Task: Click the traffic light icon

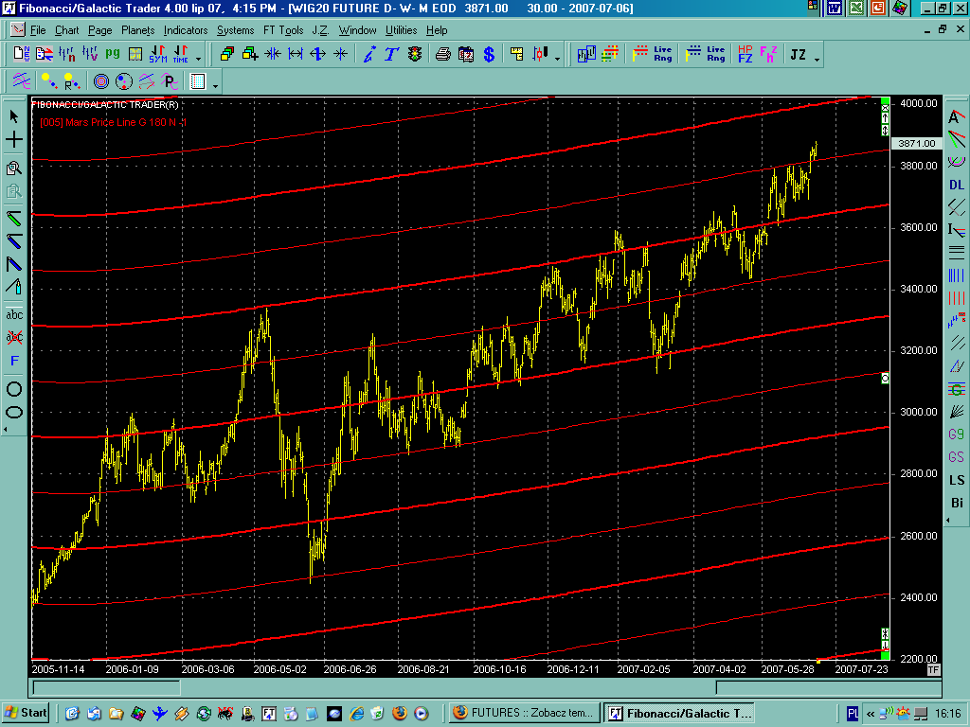Action: [414, 54]
